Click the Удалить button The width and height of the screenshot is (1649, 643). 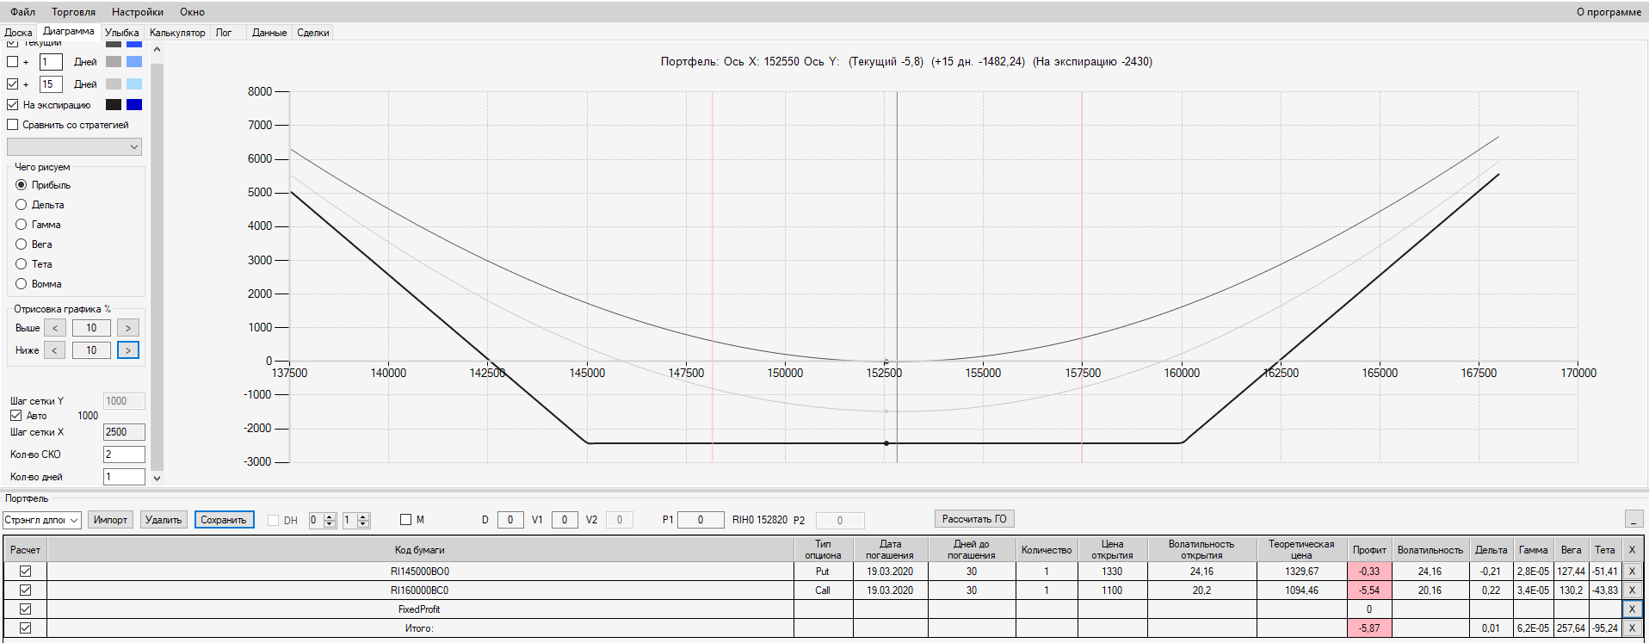click(x=164, y=520)
